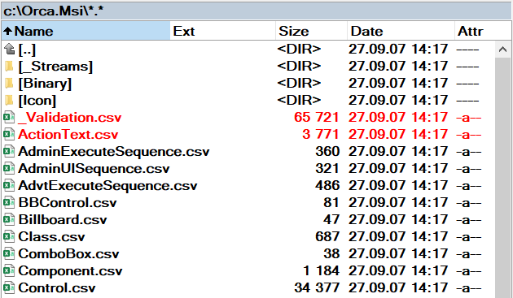Image resolution: width=513 pixels, height=298 pixels.
Task: Click the size value 687
Action: [327, 236]
